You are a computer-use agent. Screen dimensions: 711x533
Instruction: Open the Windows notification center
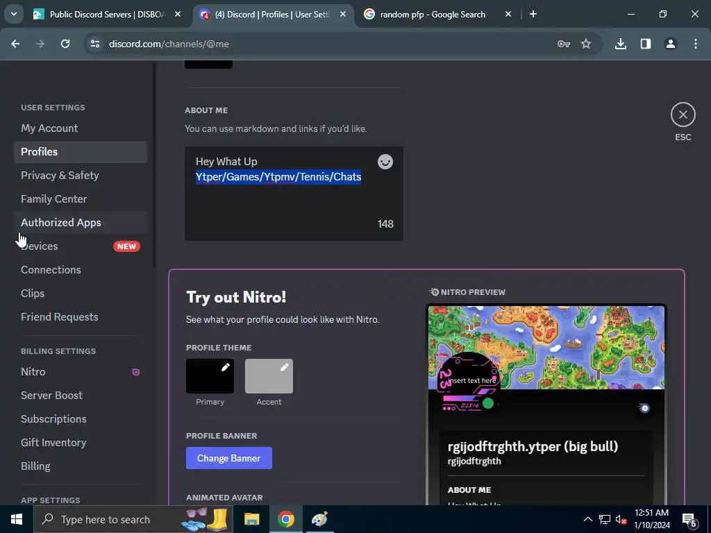pyautogui.click(x=689, y=520)
